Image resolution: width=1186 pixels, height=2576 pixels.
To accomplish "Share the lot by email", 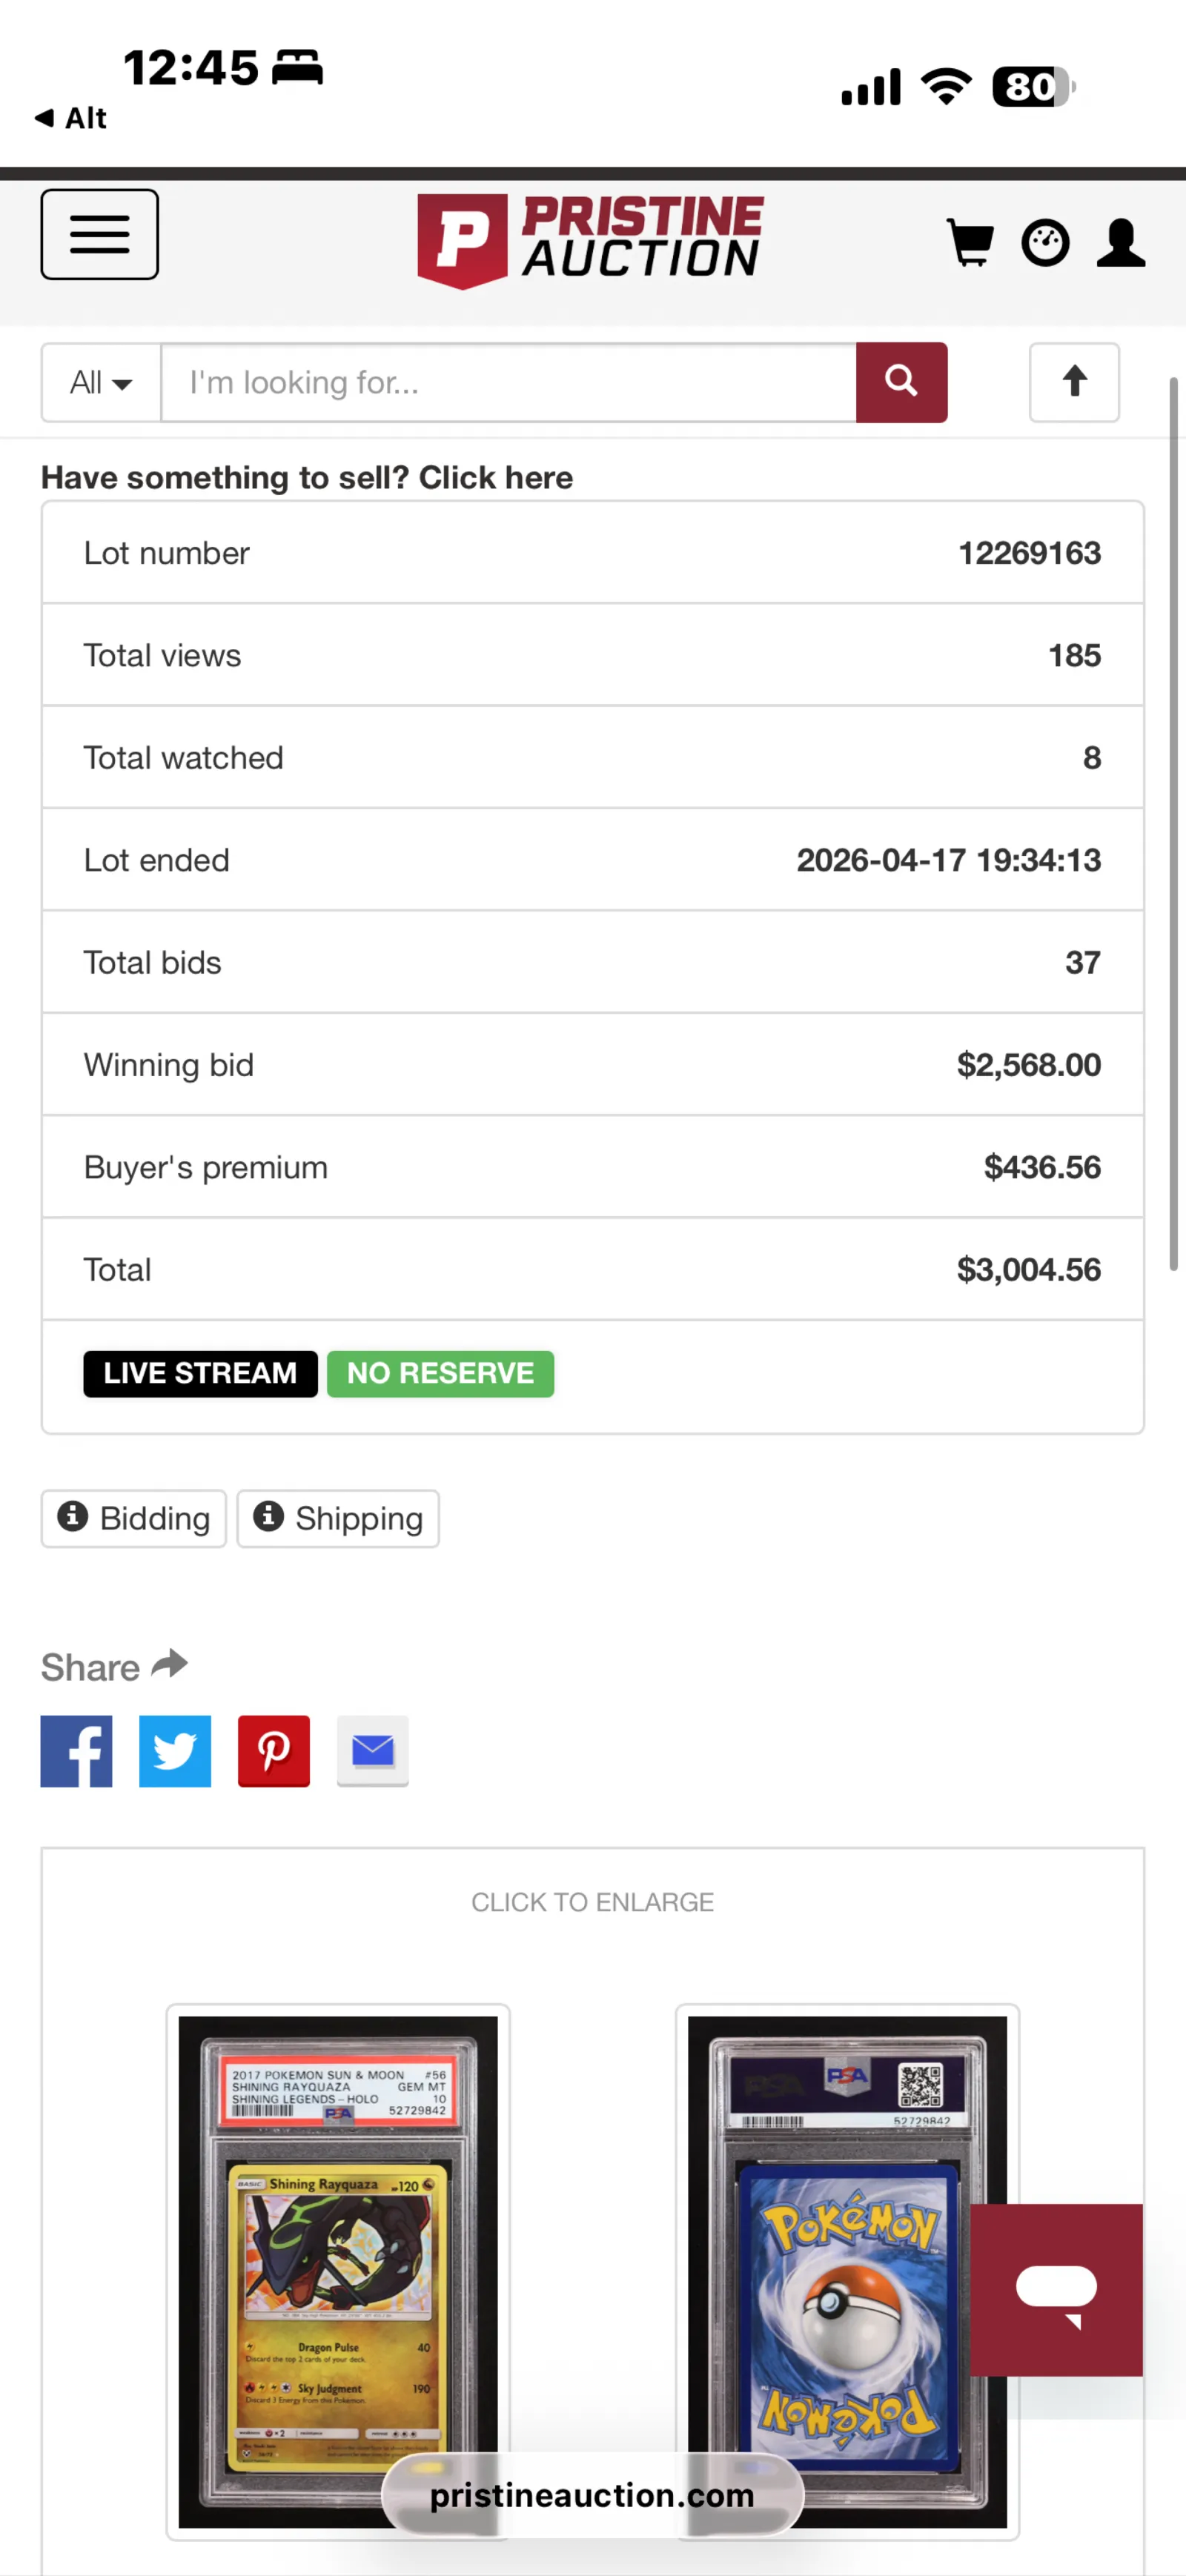I will 373,1751.
